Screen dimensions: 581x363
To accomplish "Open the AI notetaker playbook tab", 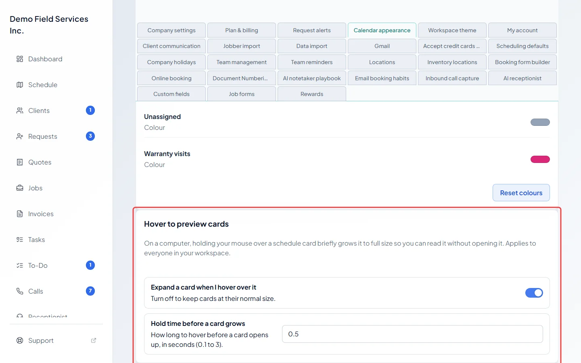I will [312, 78].
